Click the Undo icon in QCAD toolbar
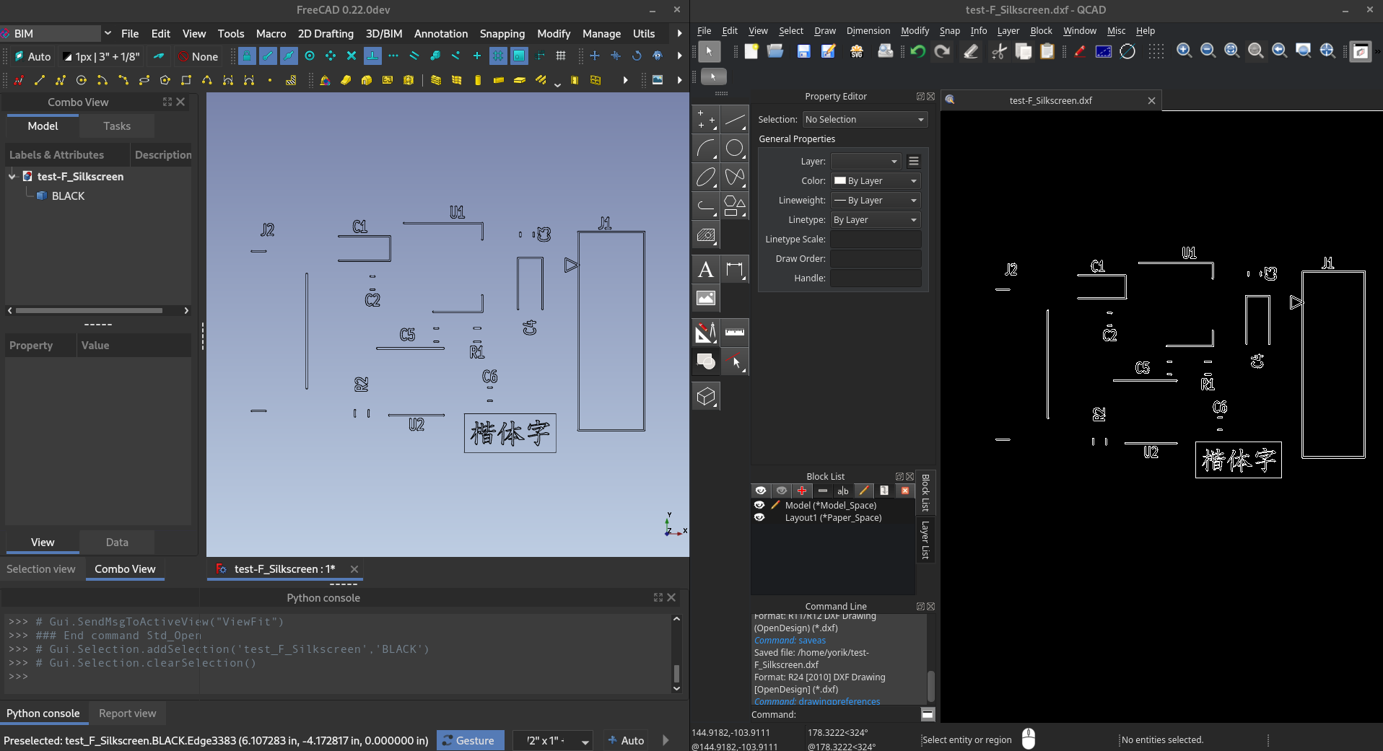This screenshot has height=751, width=1383. click(917, 51)
